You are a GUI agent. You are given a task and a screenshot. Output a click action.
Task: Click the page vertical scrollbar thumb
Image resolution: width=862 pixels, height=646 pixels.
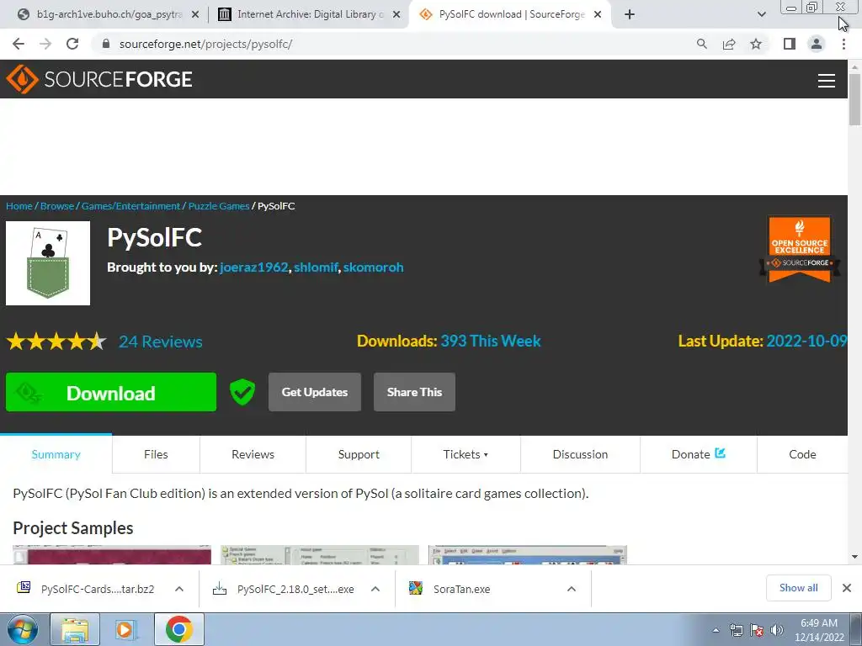coord(854,99)
